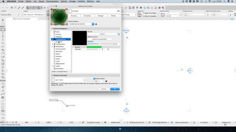Select the Slab tool in the toolbox
The image size is (236, 132).
[3, 47]
